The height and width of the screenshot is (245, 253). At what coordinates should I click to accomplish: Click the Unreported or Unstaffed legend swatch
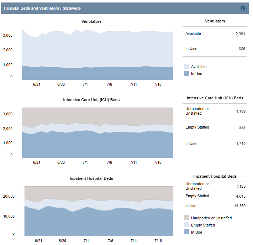pos(187,218)
